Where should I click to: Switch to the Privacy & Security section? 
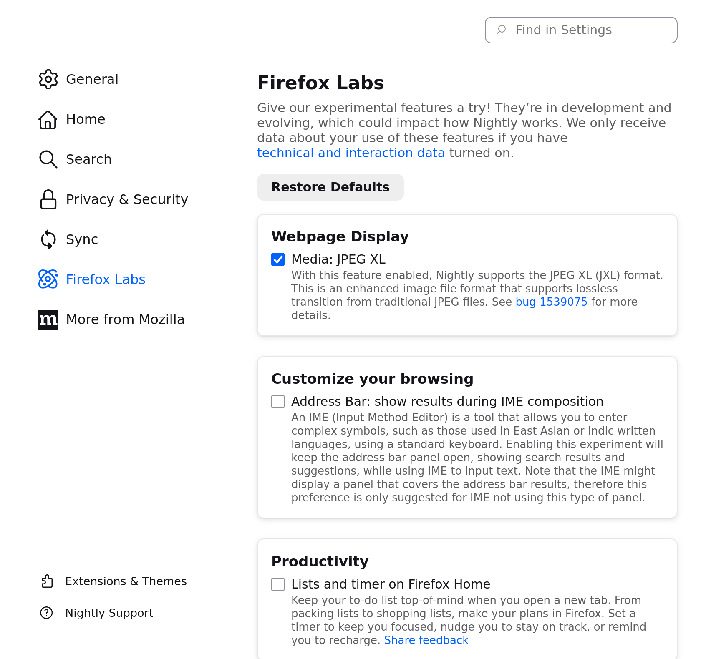pyautogui.click(x=127, y=199)
